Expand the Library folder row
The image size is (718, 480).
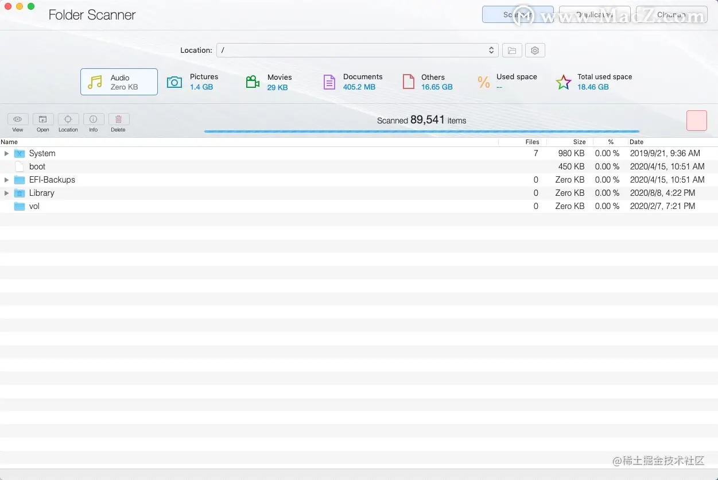pyautogui.click(x=6, y=193)
